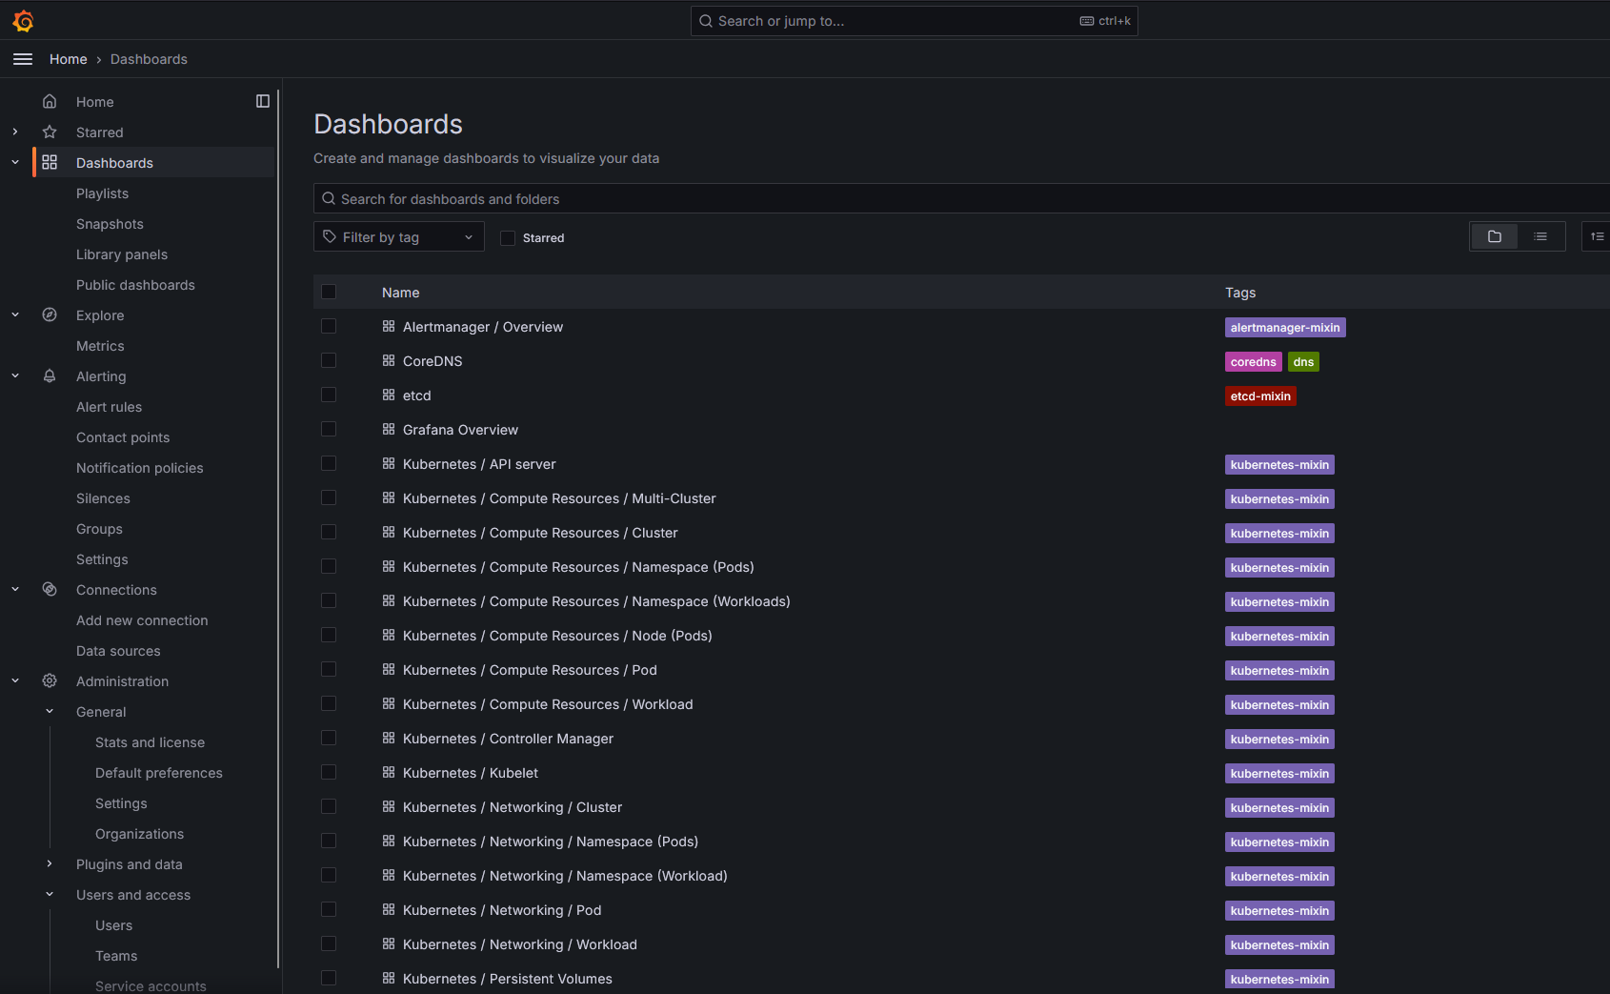Open the Kubernetes / Networking / Cluster dashboard
This screenshot has height=994, width=1610.
click(513, 807)
